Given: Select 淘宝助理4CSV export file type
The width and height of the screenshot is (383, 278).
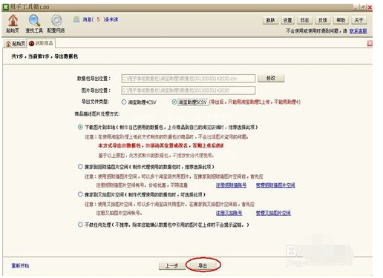Looking at the screenshot, I should 139,102.
